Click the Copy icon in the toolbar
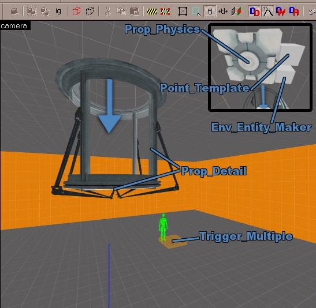The width and height of the screenshot is (316, 308). [121, 12]
